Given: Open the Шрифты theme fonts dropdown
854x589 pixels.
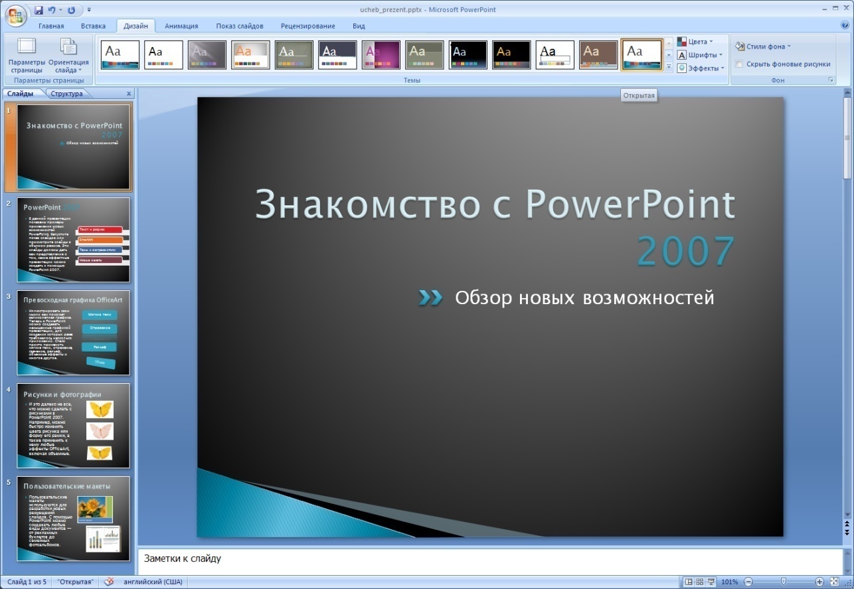Looking at the screenshot, I should click(700, 55).
